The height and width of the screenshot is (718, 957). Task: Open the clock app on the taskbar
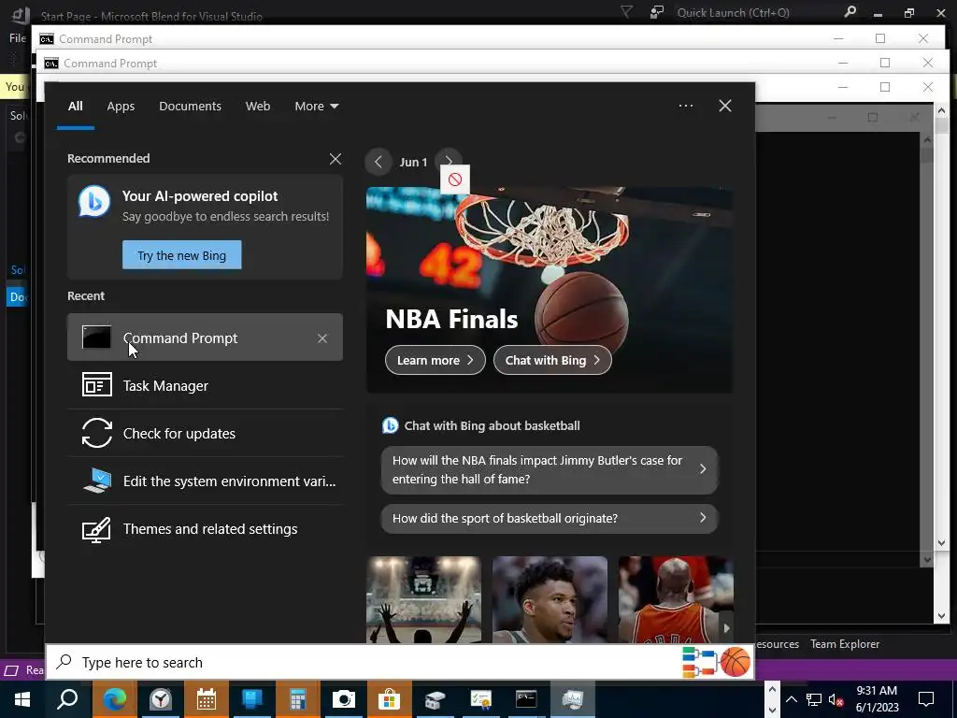tap(161, 699)
